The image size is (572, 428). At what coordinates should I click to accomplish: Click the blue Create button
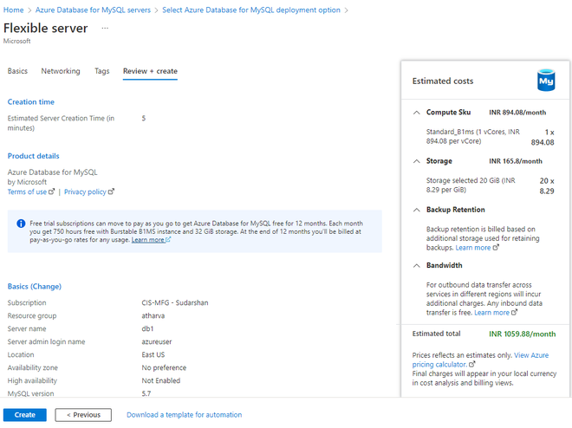tap(25, 415)
